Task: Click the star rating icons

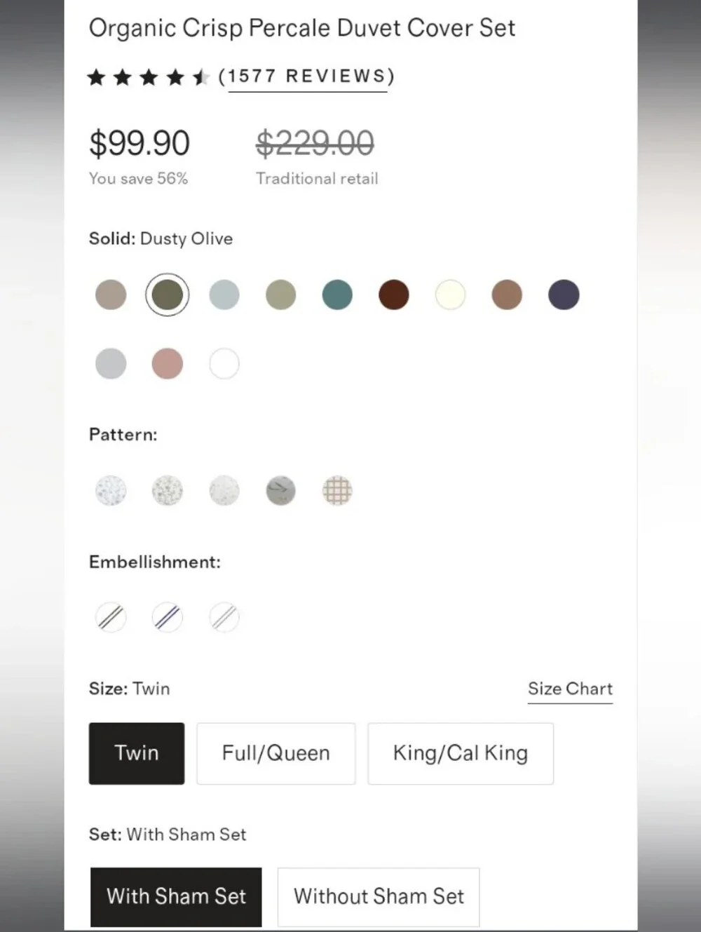Action: 149,76
